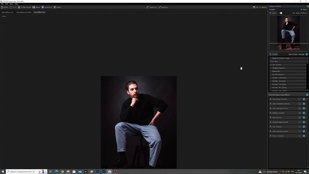Open the Windows Start menu
Image resolution: width=309 pixels, height=174 pixels.
[x=3, y=172]
